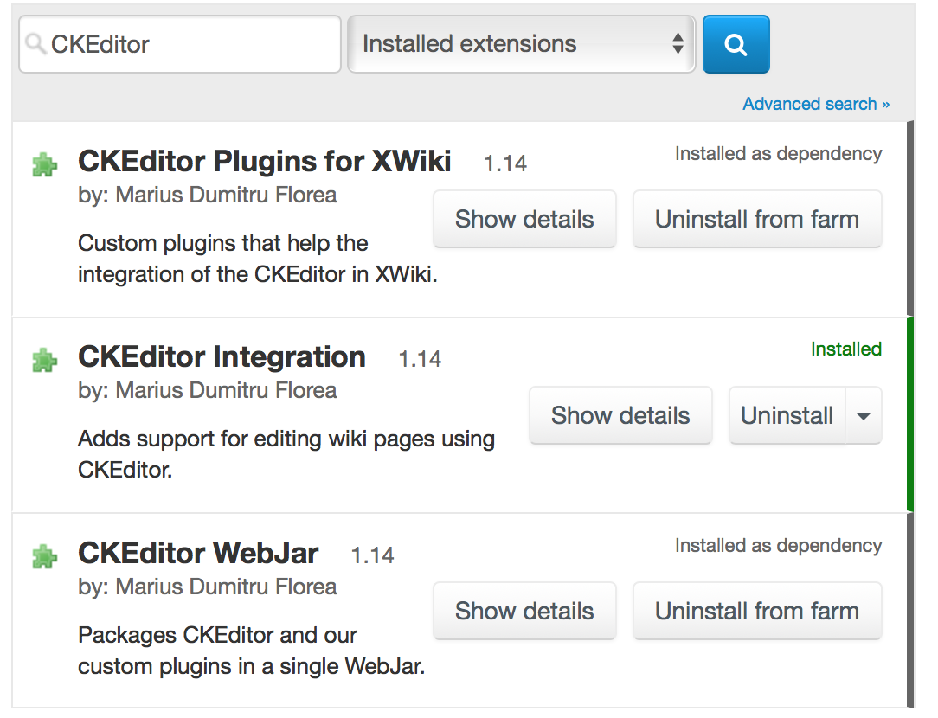
Task: Click the author line under CKEditor Integration
Action: (208, 390)
